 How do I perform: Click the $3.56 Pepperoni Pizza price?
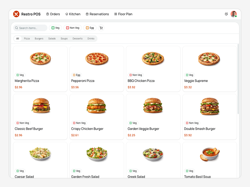pos(75,87)
